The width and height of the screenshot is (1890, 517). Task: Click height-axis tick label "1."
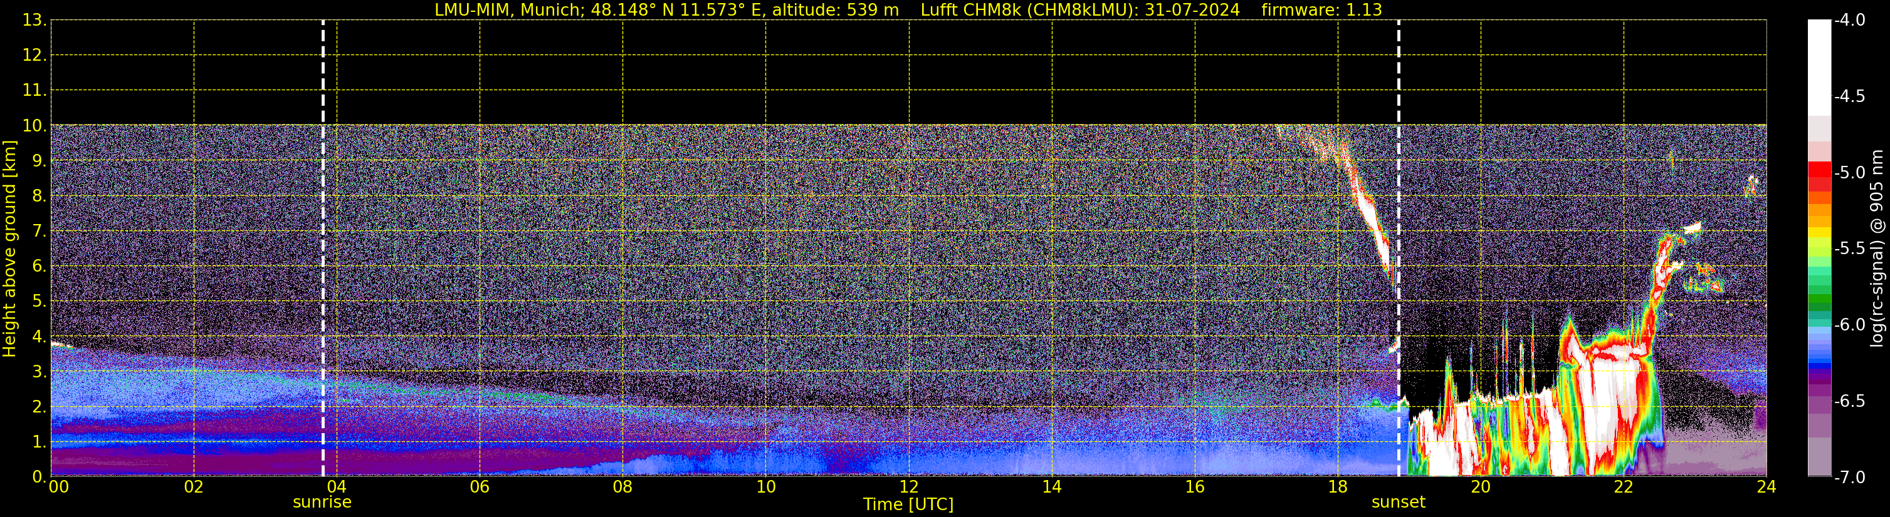(39, 443)
